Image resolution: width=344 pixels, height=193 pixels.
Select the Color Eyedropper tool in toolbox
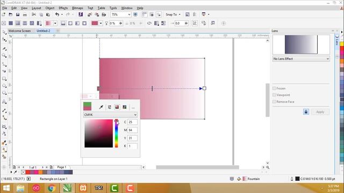tap(4, 143)
